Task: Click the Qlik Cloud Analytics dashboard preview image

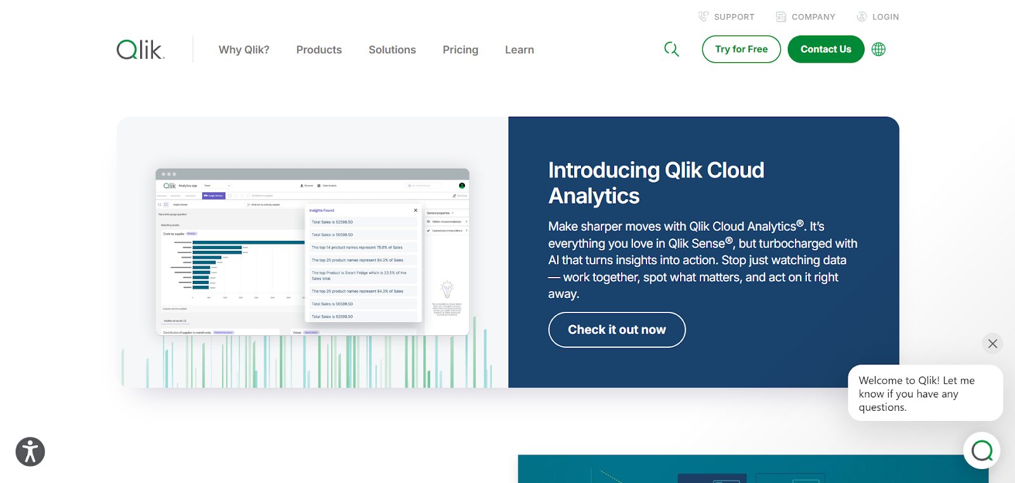Action: coord(312,252)
